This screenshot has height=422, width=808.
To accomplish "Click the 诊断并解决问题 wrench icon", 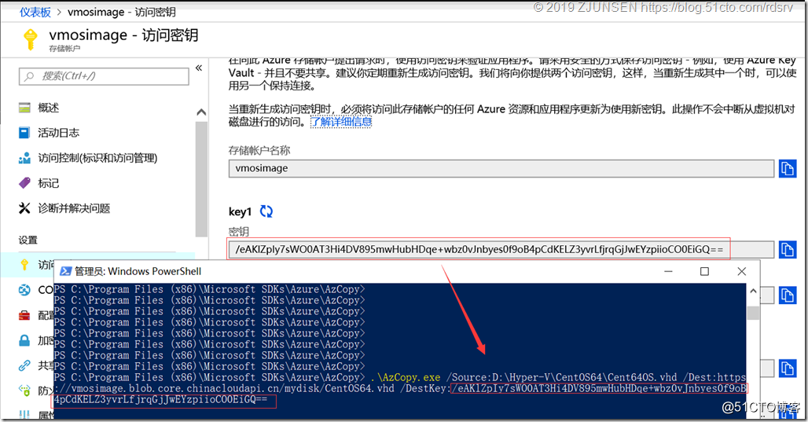I will [24, 208].
